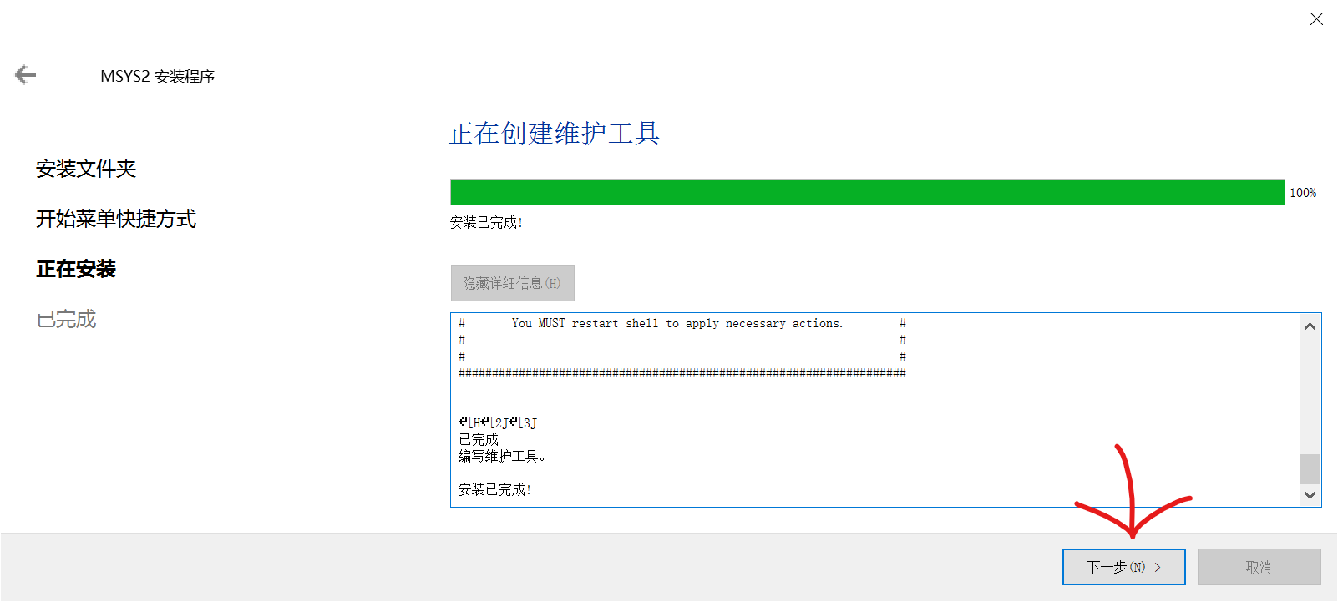This screenshot has height=602, width=1338.
Task: Click the 'You MUST restart shell' log line
Action: coord(677,323)
